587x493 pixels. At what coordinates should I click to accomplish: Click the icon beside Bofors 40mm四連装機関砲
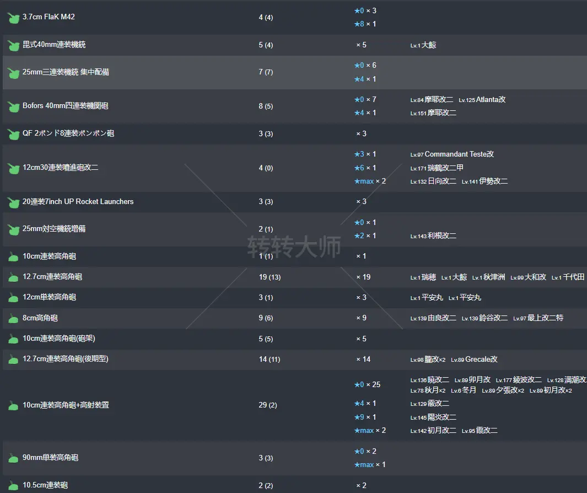[x=13, y=106]
